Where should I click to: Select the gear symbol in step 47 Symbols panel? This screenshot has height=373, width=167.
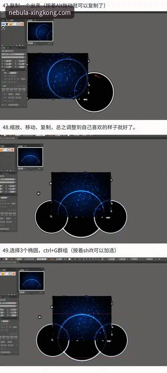pyautogui.click(x=18, y=24)
